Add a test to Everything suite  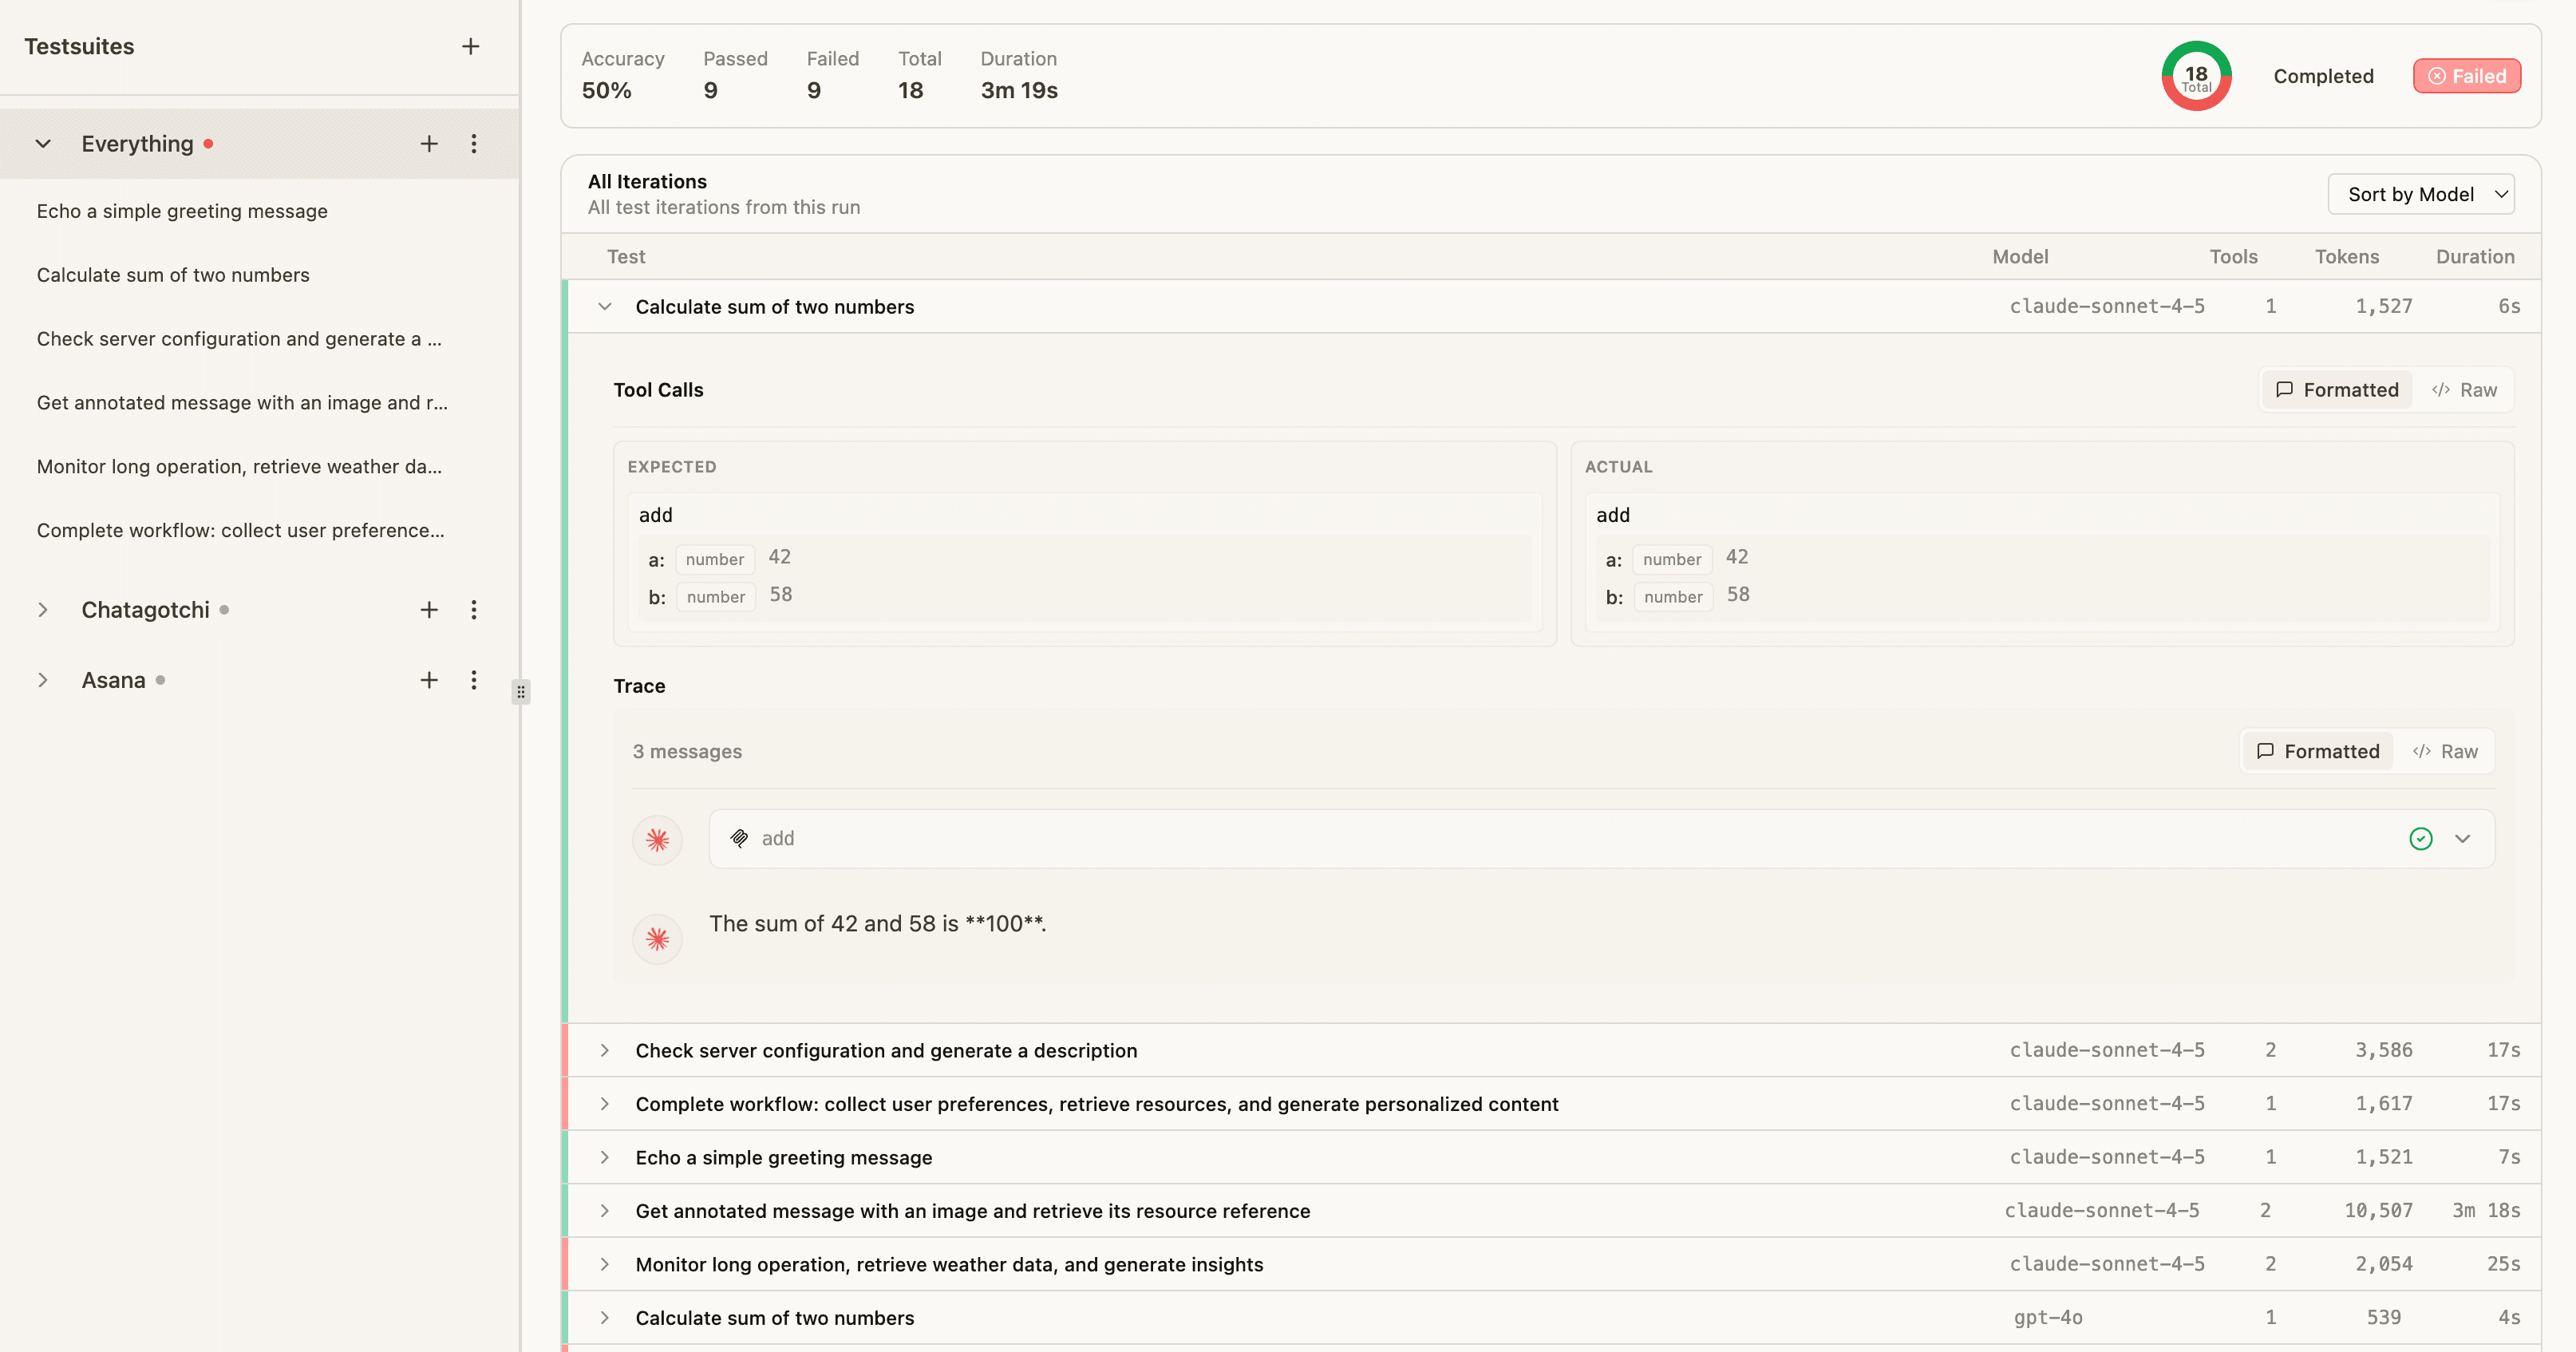coord(429,144)
